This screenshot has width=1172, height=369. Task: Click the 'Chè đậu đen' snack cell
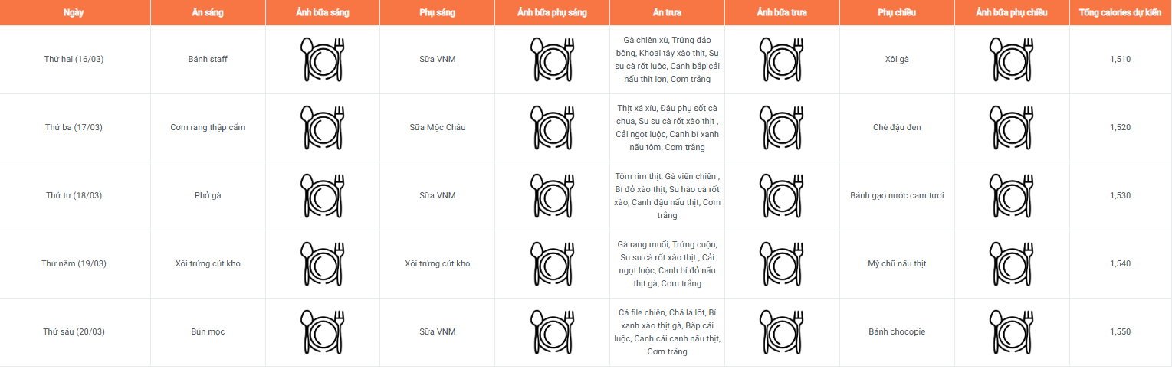pyautogui.click(x=897, y=127)
